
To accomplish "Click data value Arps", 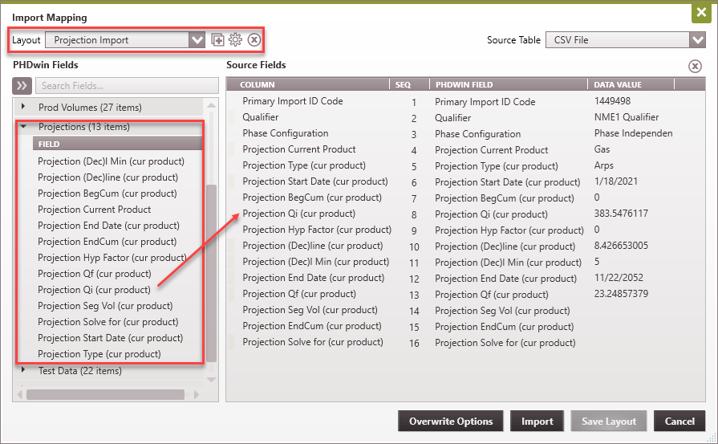I will point(603,165).
